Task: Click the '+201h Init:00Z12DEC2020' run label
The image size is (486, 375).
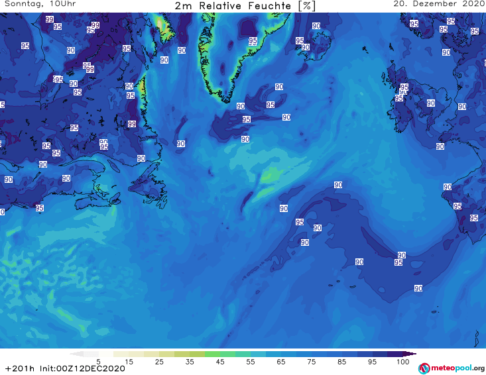Action: (65, 368)
